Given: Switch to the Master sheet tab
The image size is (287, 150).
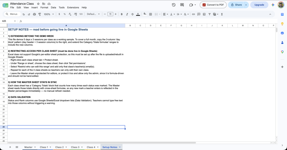Looking at the screenshot, I should pyautogui.click(x=28, y=147).
